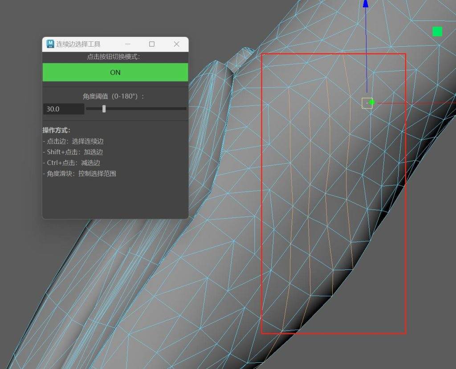Click the red X-axis manipulator line
This screenshot has width=456, height=369.
point(414,103)
